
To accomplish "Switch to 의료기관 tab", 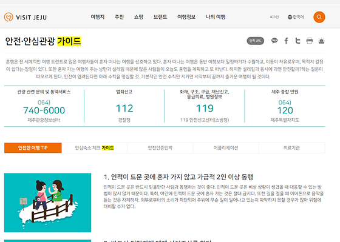I will pos(292,148).
